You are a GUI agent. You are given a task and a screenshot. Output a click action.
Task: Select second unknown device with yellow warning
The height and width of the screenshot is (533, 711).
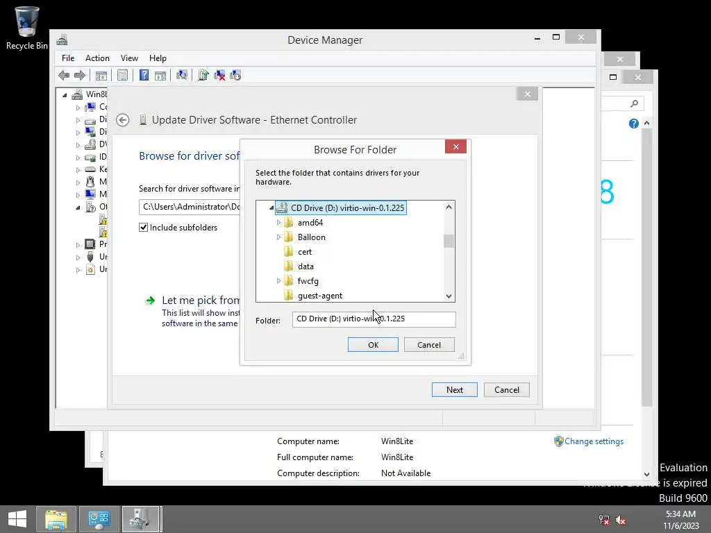click(x=103, y=232)
